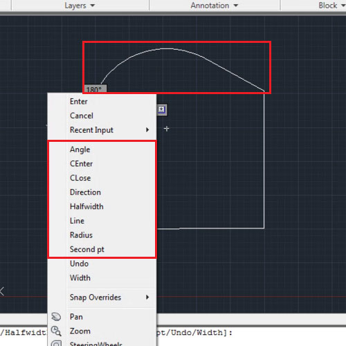This screenshot has width=346, height=346.
Task: Choose the CEnter arc option
Action: coord(102,164)
